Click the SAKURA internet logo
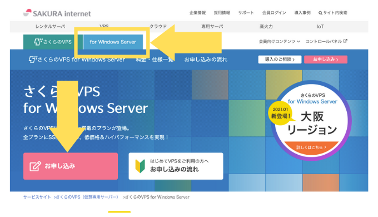 click(57, 13)
